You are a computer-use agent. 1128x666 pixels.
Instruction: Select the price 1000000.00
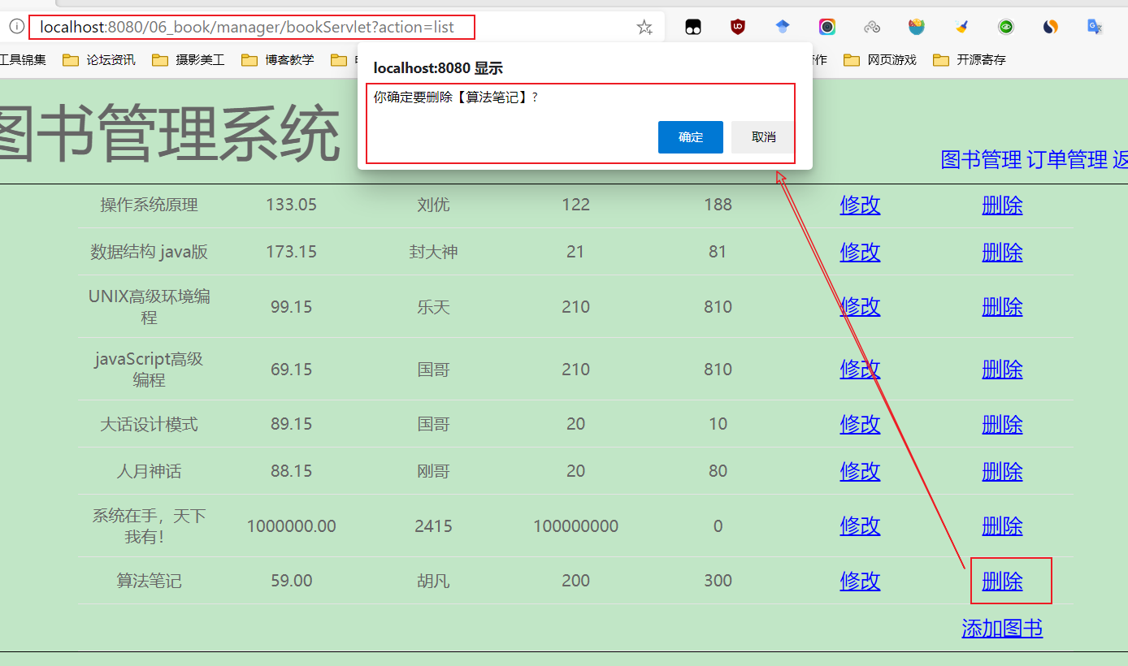coord(291,526)
